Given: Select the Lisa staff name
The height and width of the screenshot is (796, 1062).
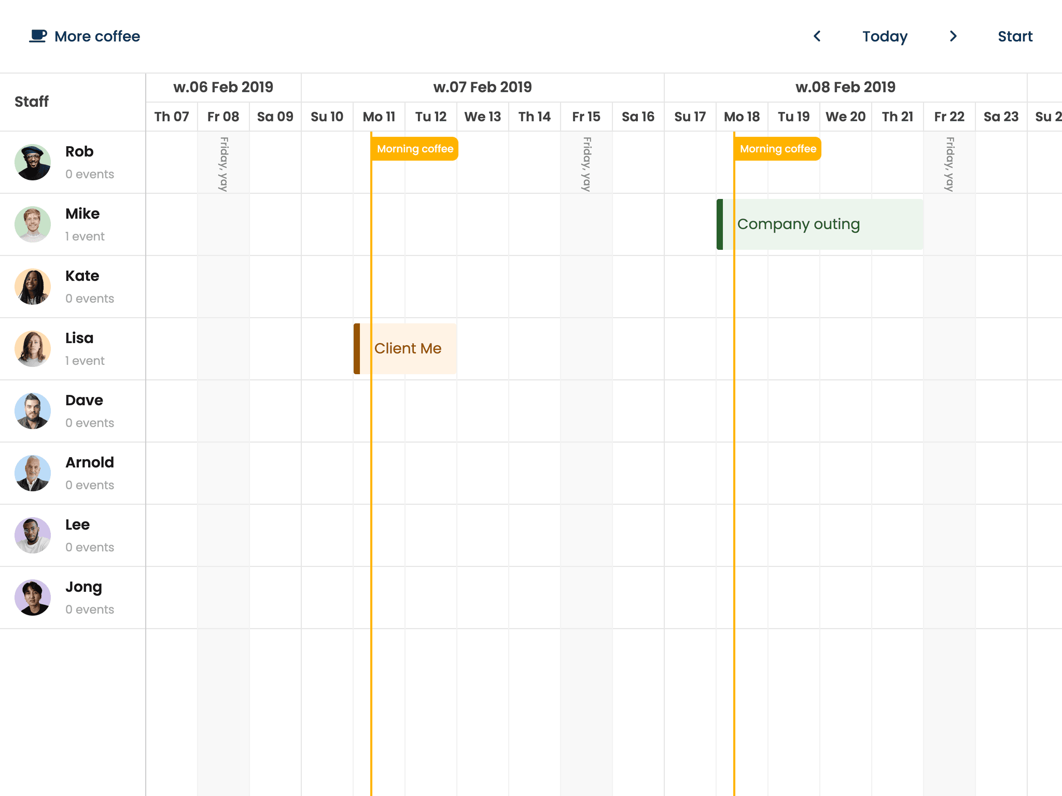Looking at the screenshot, I should click(x=79, y=338).
